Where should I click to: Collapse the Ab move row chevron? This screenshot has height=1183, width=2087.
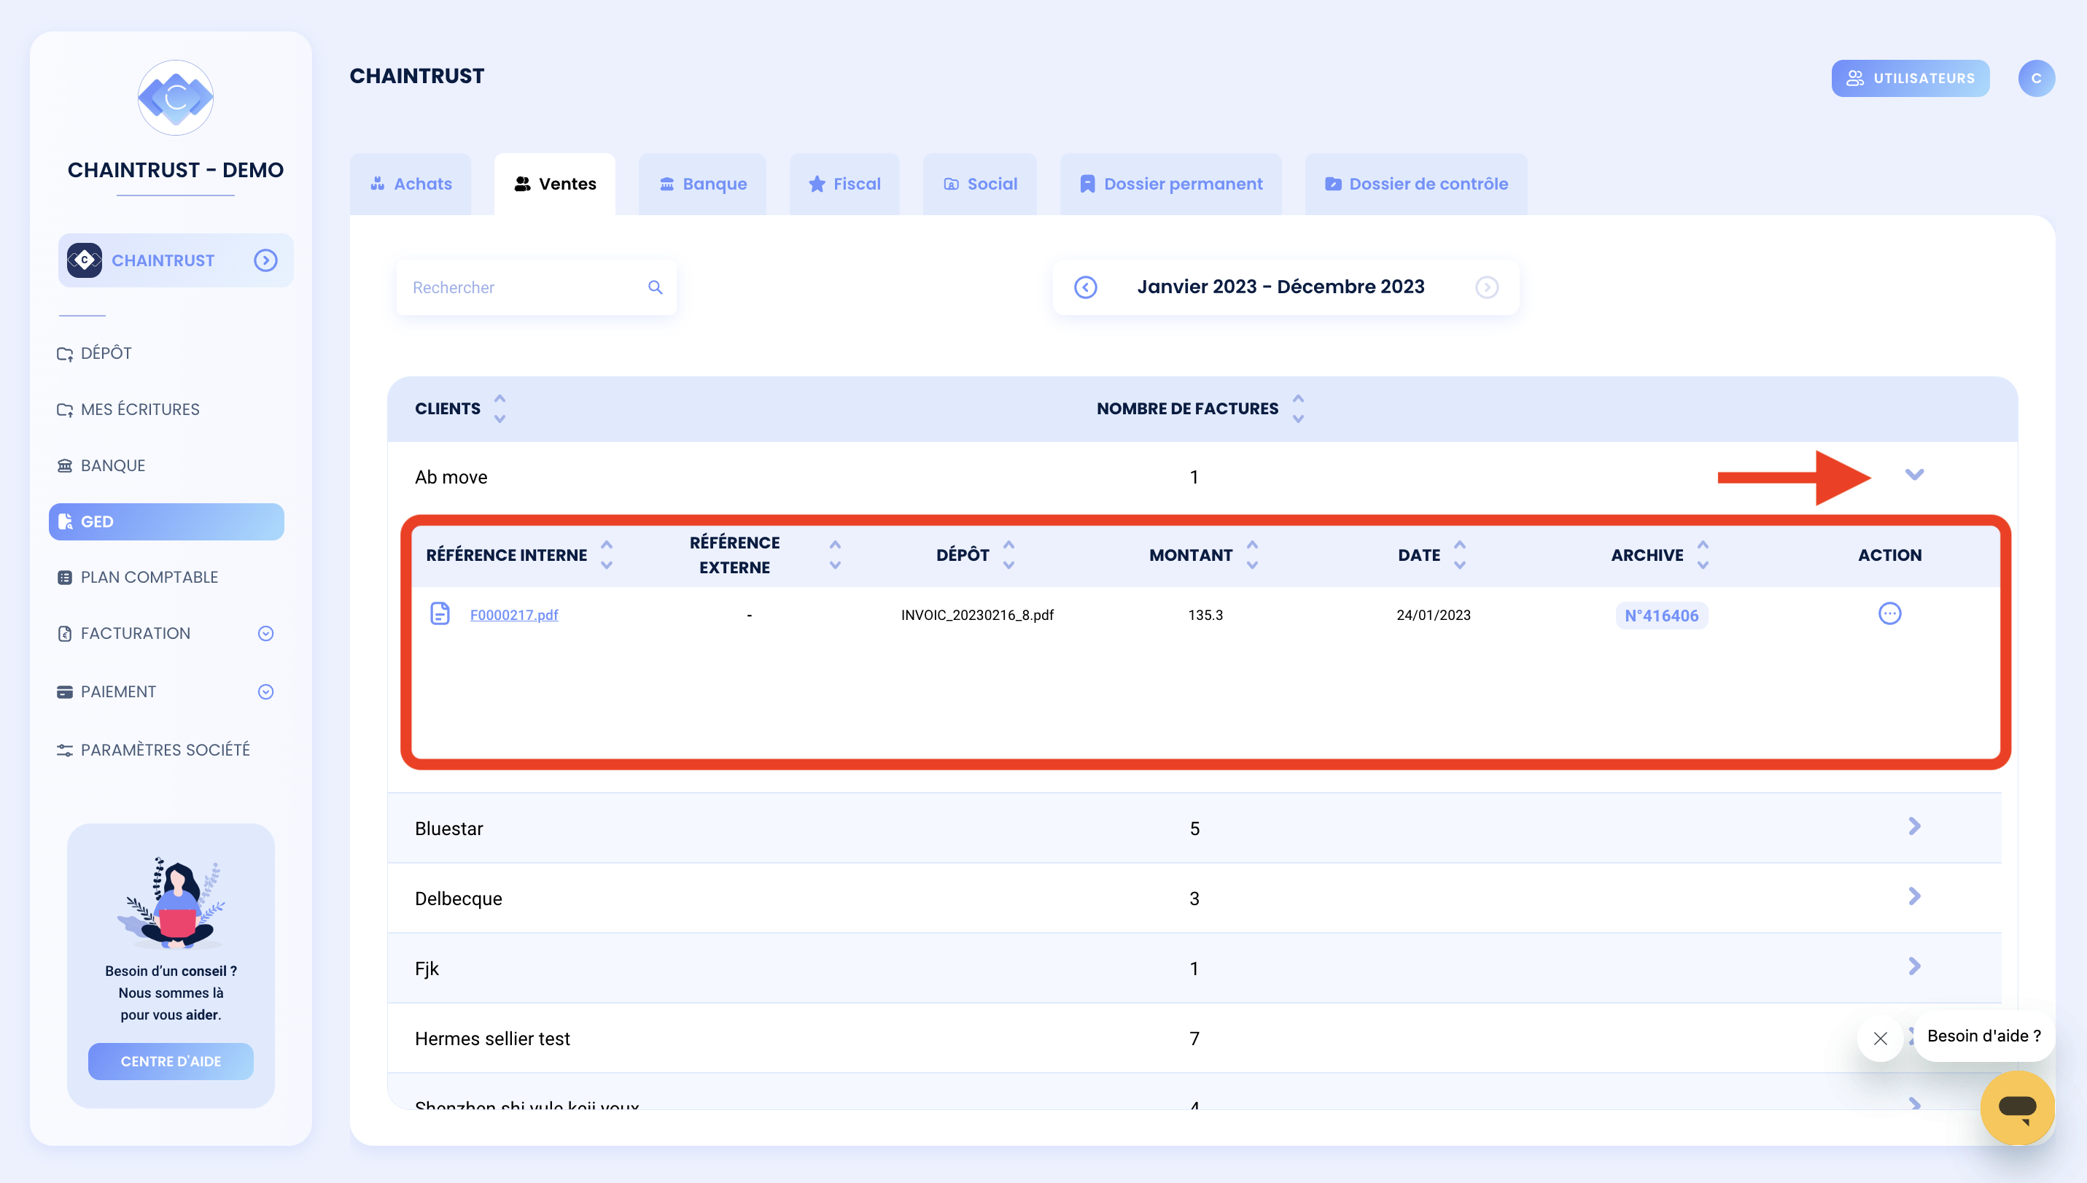pos(1914,475)
